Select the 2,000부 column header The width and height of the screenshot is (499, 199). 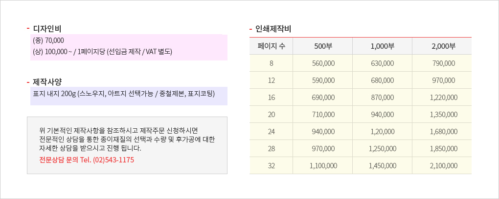click(x=442, y=46)
